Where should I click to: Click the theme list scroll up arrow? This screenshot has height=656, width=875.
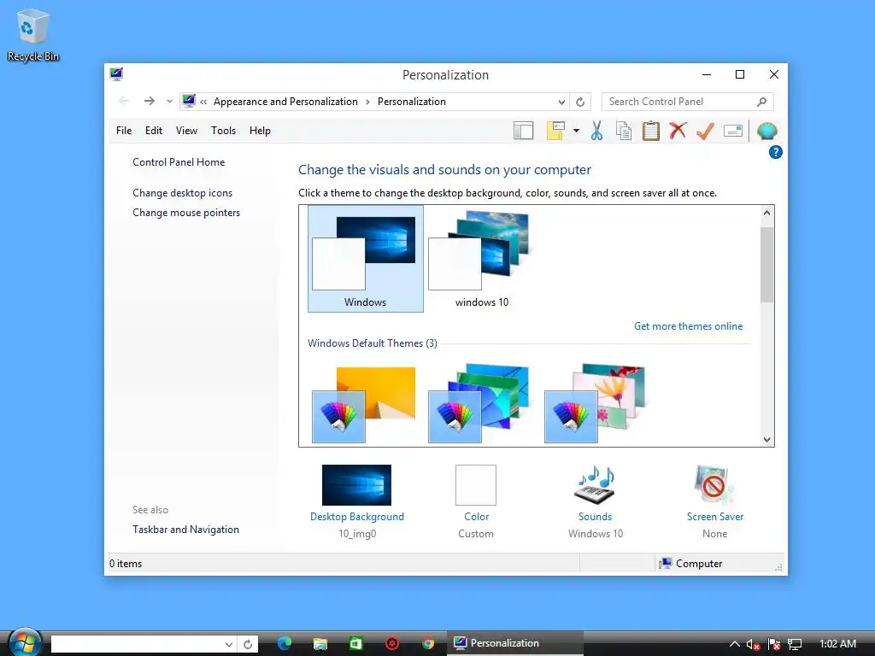point(766,213)
